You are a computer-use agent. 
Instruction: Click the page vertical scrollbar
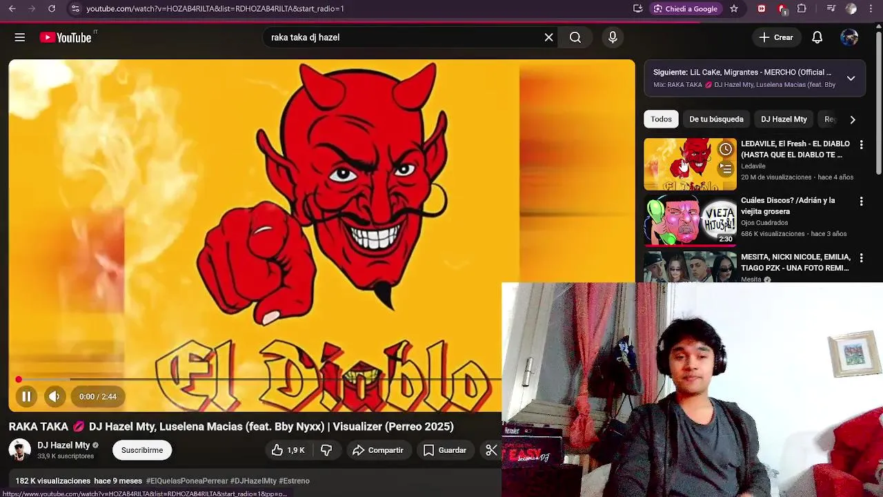click(x=879, y=104)
